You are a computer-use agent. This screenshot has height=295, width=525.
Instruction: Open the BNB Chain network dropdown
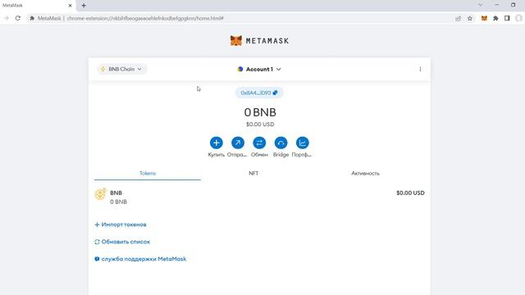[121, 69]
